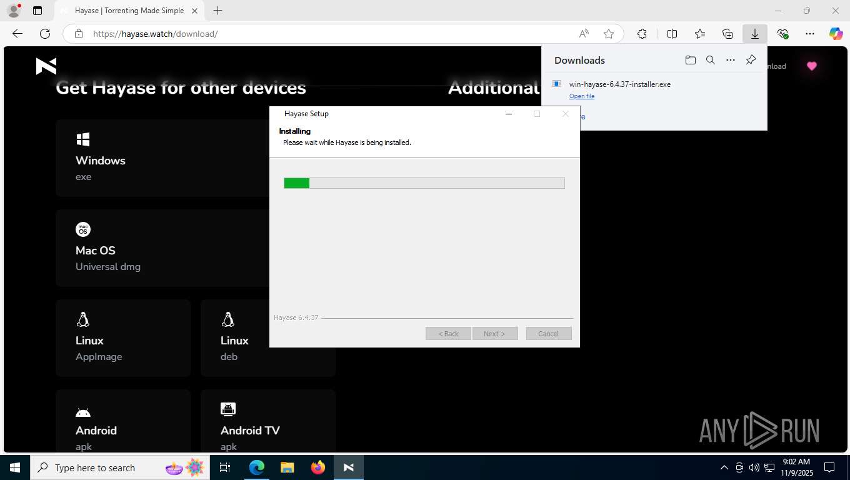This screenshot has height=480, width=850.
Task: Open the downloads folder icon
Action: click(690, 60)
